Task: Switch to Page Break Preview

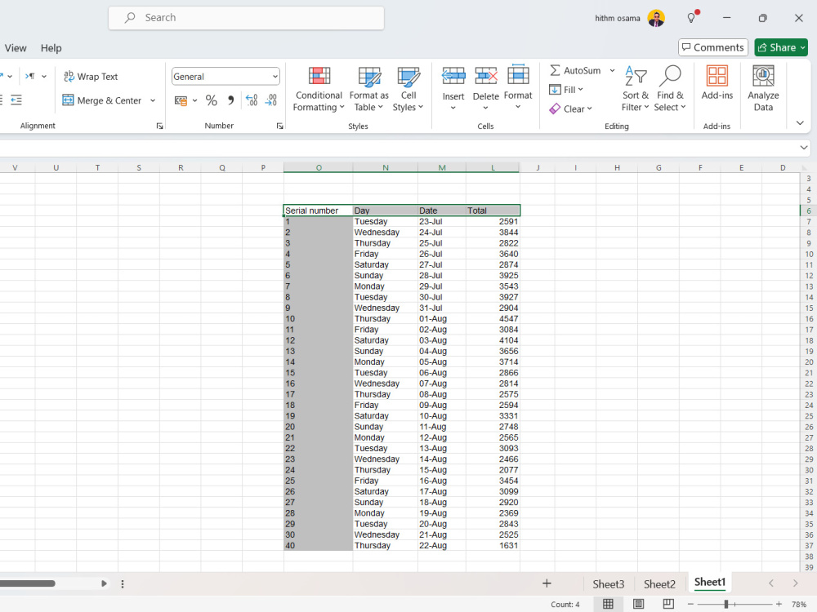Action: point(668,604)
